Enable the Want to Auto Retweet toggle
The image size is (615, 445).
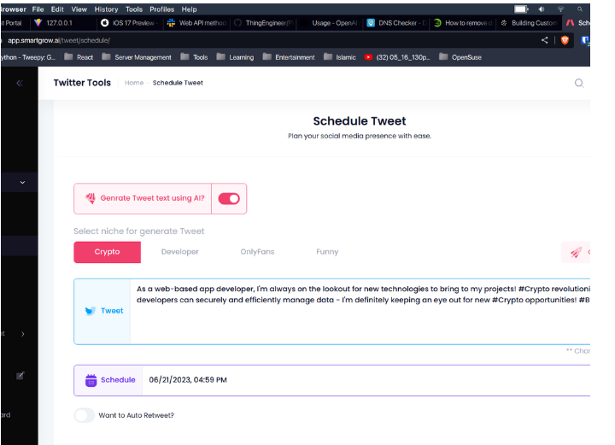click(85, 415)
